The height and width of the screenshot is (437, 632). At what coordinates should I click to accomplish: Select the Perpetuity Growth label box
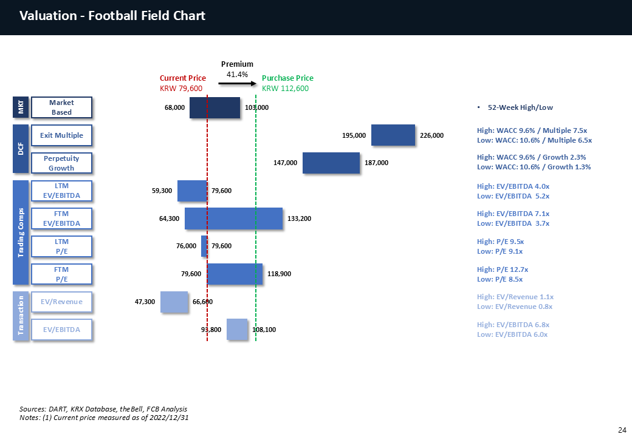(61, 163)
